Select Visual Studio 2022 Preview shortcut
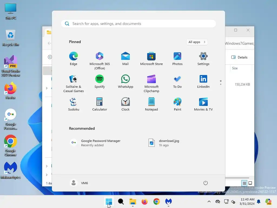The image size is (277, 208). coord(11,66)
